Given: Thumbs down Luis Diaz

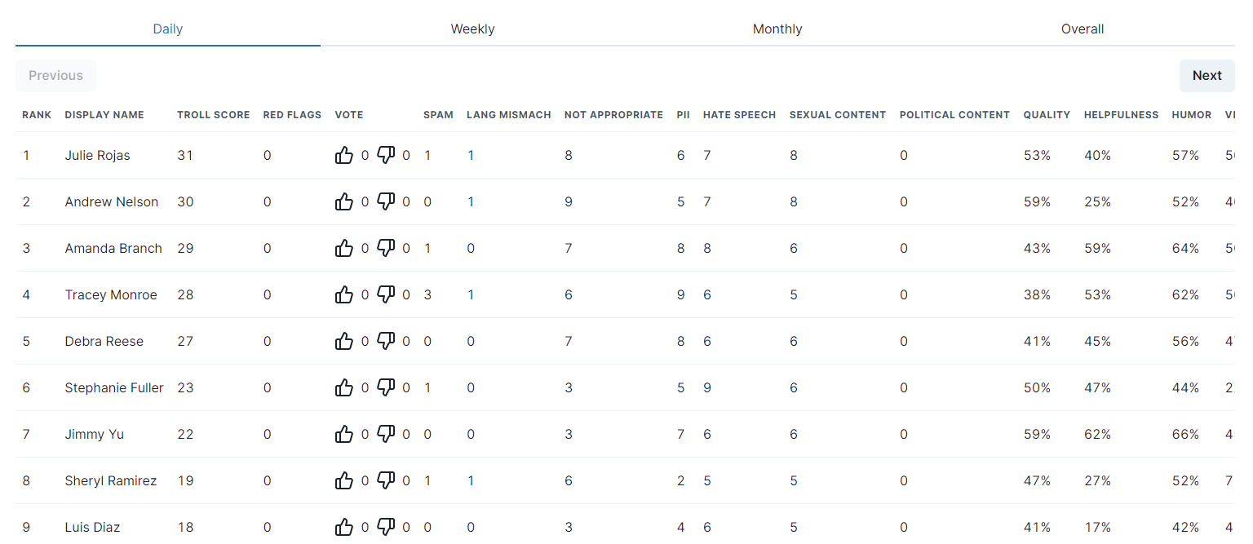Looking at the screenshot, I should 387,527.
